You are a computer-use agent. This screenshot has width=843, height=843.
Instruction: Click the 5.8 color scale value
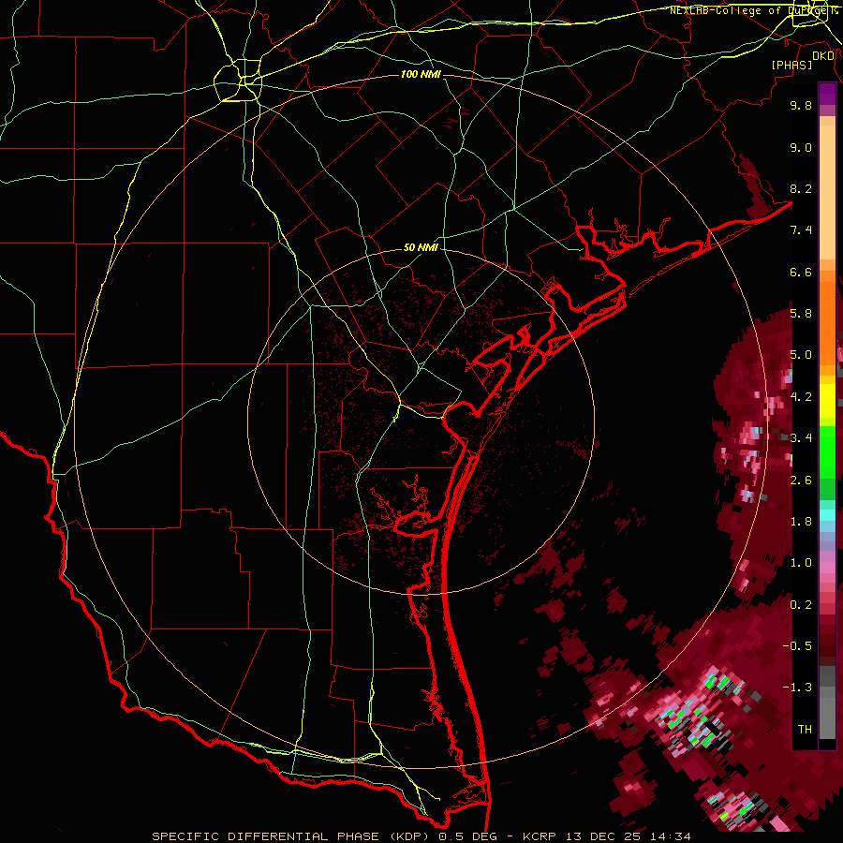(801, 314)
